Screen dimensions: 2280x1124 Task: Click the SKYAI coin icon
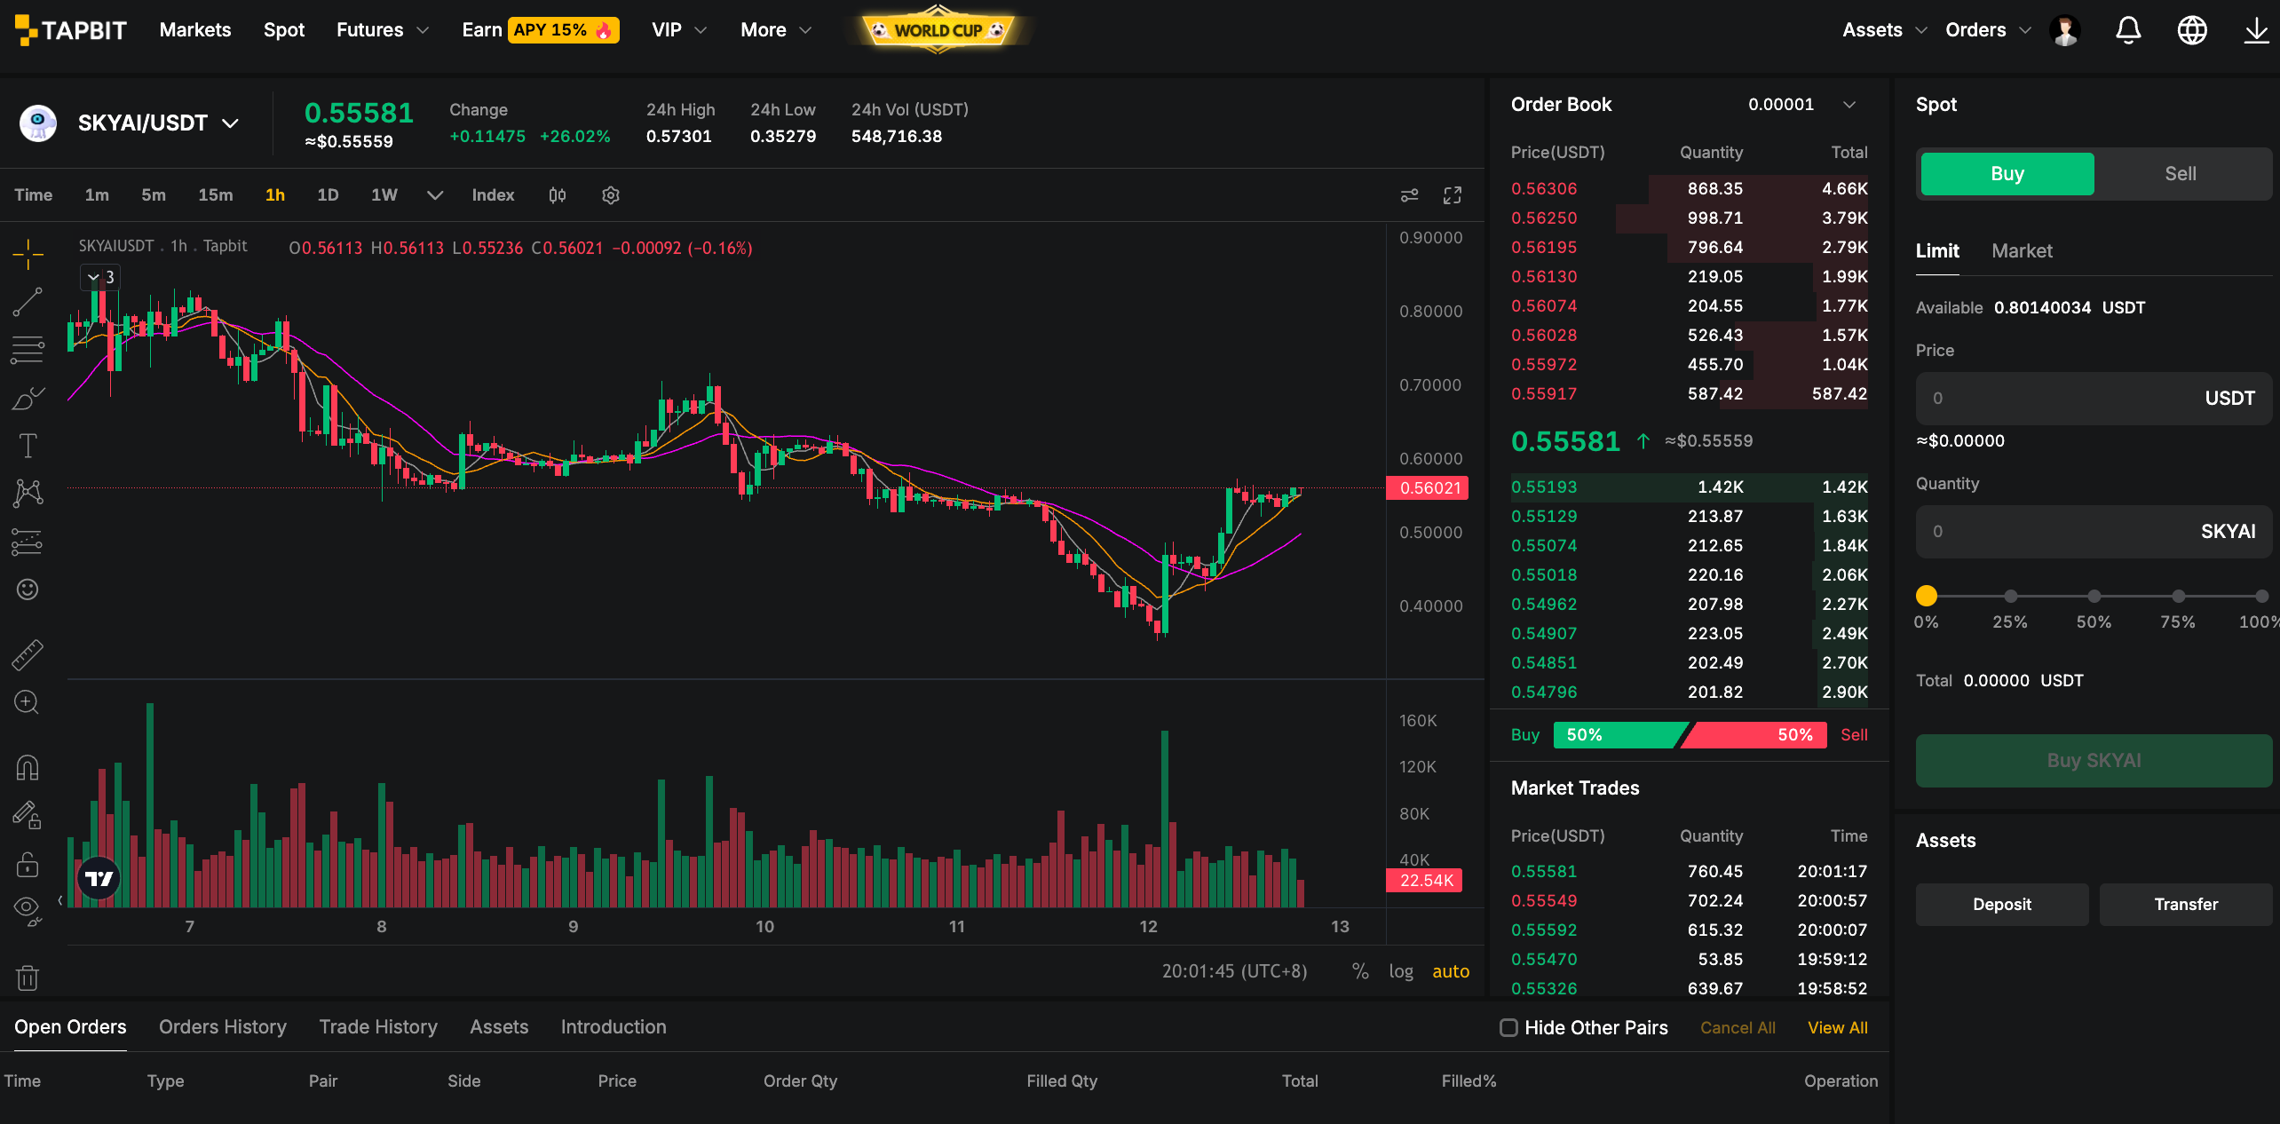click(38, 123)
